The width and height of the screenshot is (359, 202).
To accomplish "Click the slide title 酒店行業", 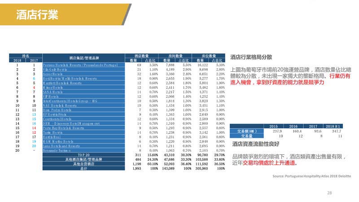I will [x=37, y=15].
